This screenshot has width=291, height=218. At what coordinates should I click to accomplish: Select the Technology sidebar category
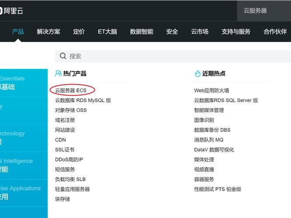pyautogui.click(x=24, y=138)
